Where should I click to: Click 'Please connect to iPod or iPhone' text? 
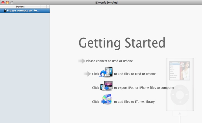(109, 61)
